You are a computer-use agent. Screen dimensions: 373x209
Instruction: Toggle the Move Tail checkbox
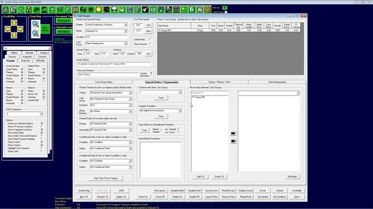(44, 94)
